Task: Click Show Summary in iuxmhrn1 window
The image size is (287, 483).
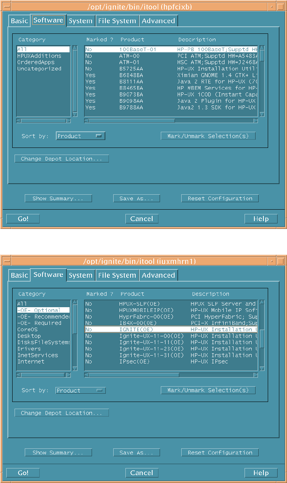Action: click(58, 453)
